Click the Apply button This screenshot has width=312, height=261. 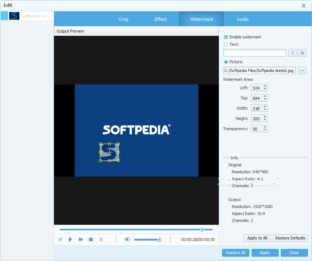click(265, 253)
